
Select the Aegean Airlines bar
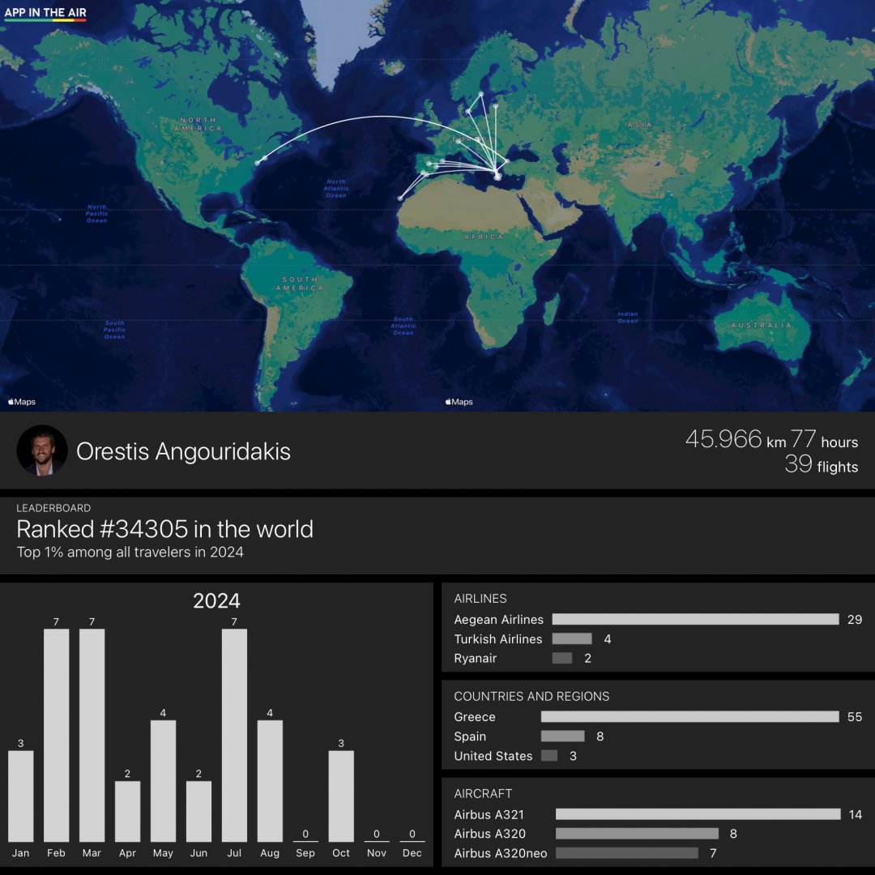[x=695, y=620]
